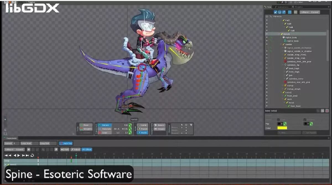Select raptor_saddle_w_shadow in the tree
Image resolution: width=332 pixels, height=185 pixels.
point(299,51)
